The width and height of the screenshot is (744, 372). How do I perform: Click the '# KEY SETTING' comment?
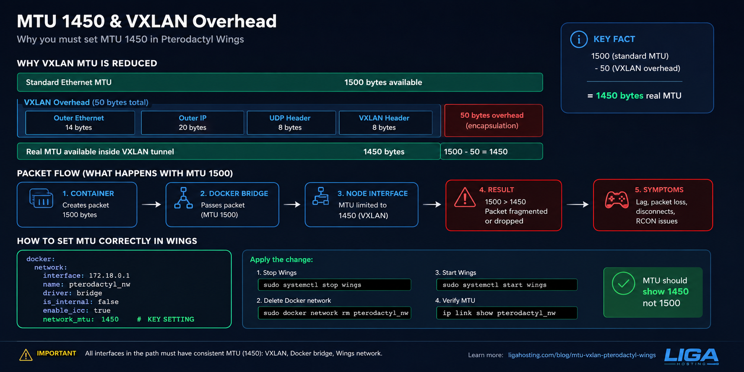point(166,319)
